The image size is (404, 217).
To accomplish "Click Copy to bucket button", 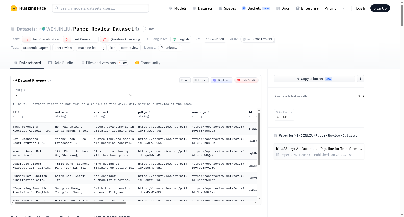I will [314, 79].
